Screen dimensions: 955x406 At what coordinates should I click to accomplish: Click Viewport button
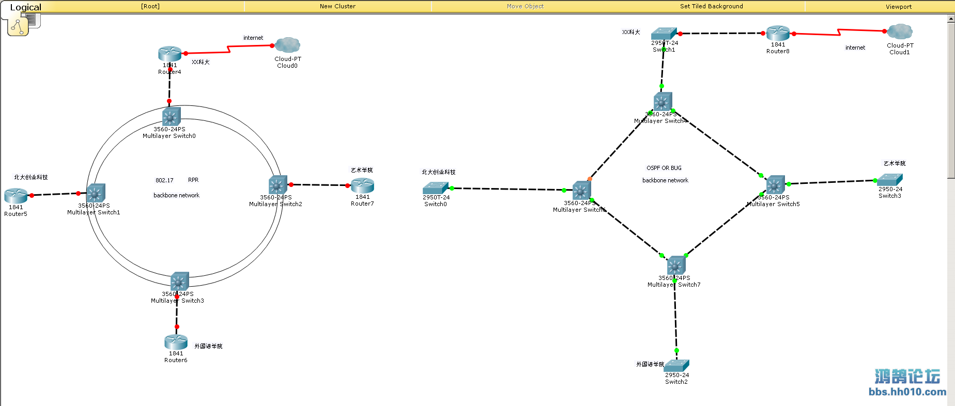pyautogui.click(x=899, y=7)
